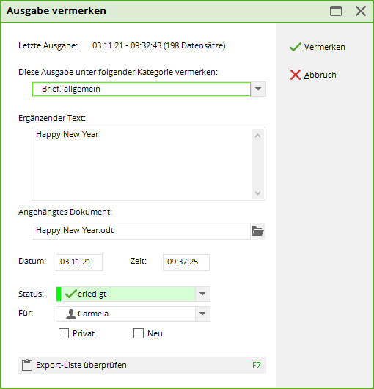The width and height of the screenshot is (374, 389).
Task: Expand the Für Carmela dropdown
Action: click(x=202, y=314)
